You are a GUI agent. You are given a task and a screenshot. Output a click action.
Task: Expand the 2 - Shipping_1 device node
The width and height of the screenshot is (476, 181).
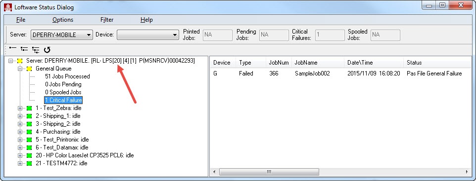pyautogui.click(x=20, y=116)
